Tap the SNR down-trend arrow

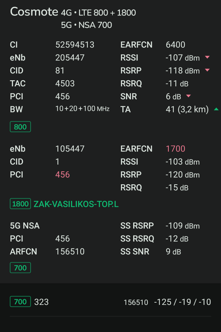pos(188,96)
